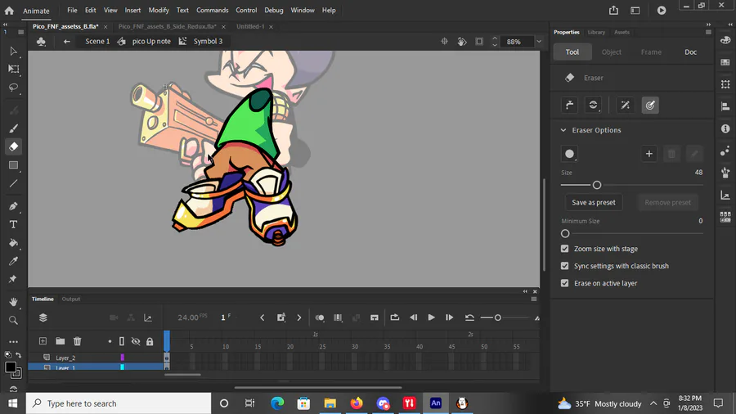This screenshot has width=736, height=414.
Task: Select the Rectangle tool
Action: [x=13, y=165]
